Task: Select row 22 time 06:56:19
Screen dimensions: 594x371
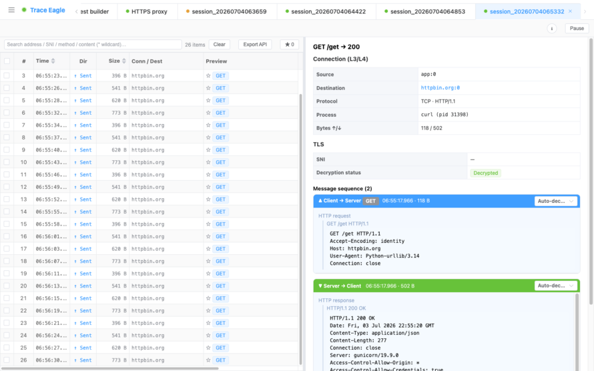Action: [51, 311]
